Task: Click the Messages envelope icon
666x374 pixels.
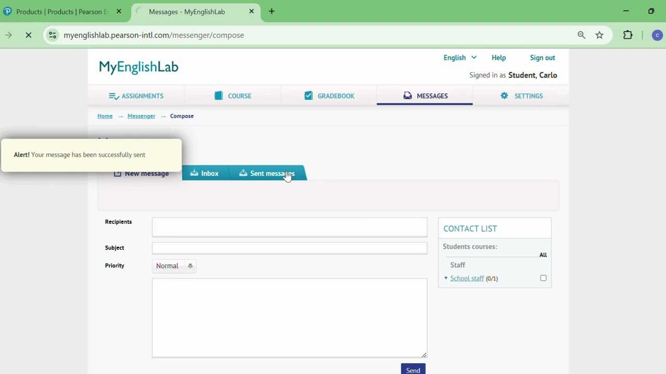Action: tap(407, 96)
